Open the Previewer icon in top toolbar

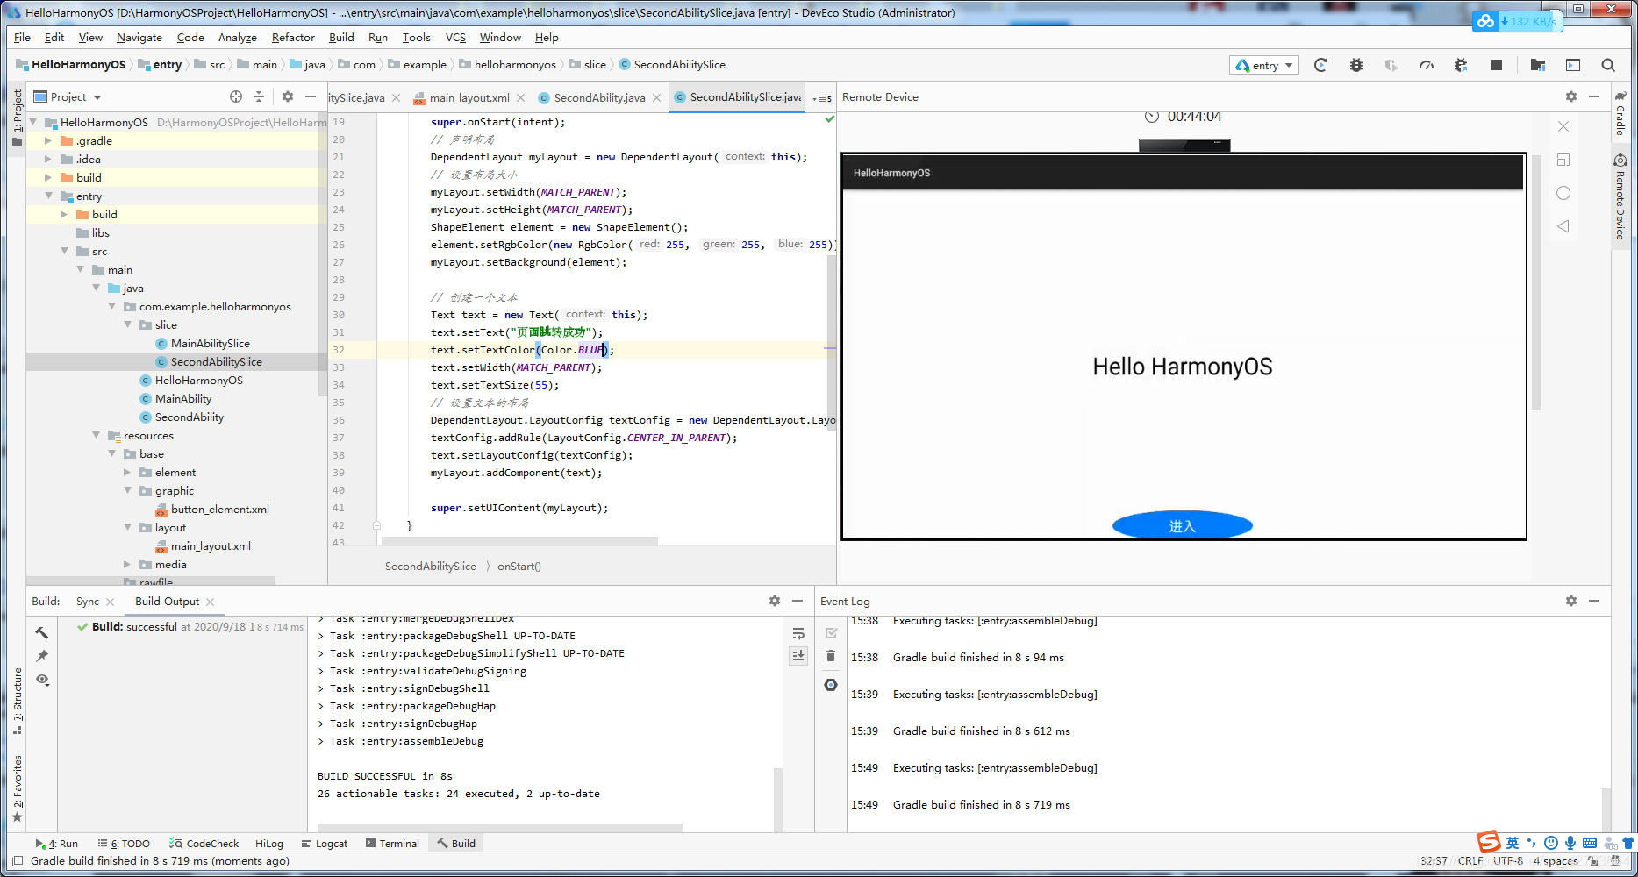point(1573,65)
